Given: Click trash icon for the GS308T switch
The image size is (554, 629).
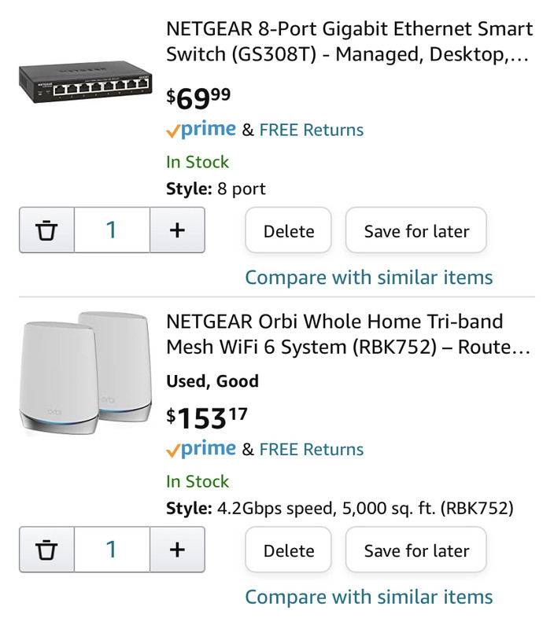Looking at the screenshot, I should tap(47, 230).
